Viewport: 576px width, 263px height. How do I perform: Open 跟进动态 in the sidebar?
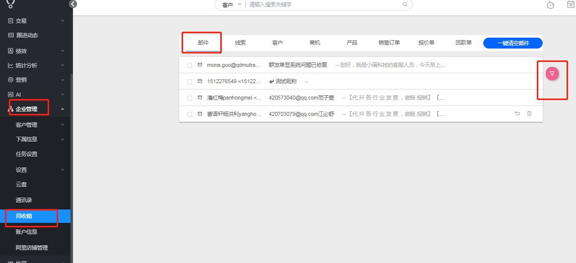pos(27,36)
